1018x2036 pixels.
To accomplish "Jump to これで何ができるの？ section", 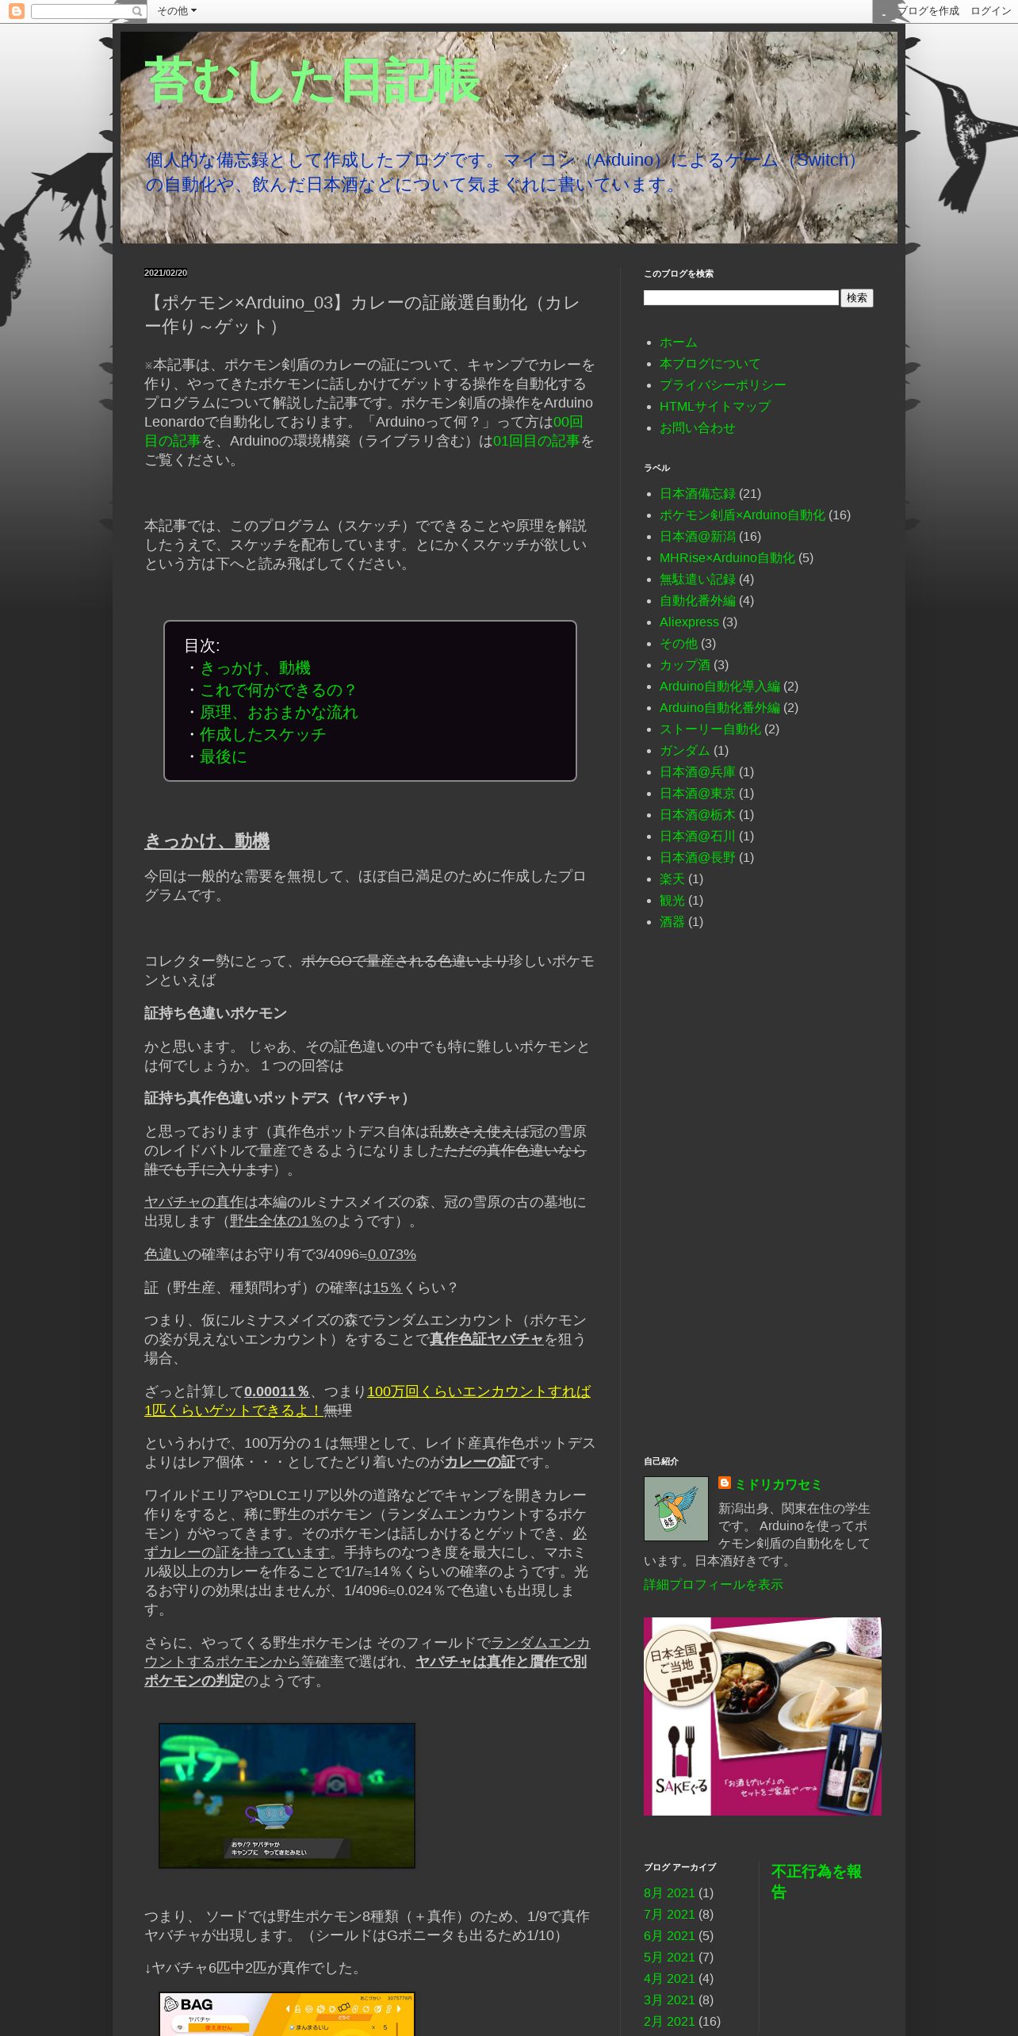I will pos(278,691).
